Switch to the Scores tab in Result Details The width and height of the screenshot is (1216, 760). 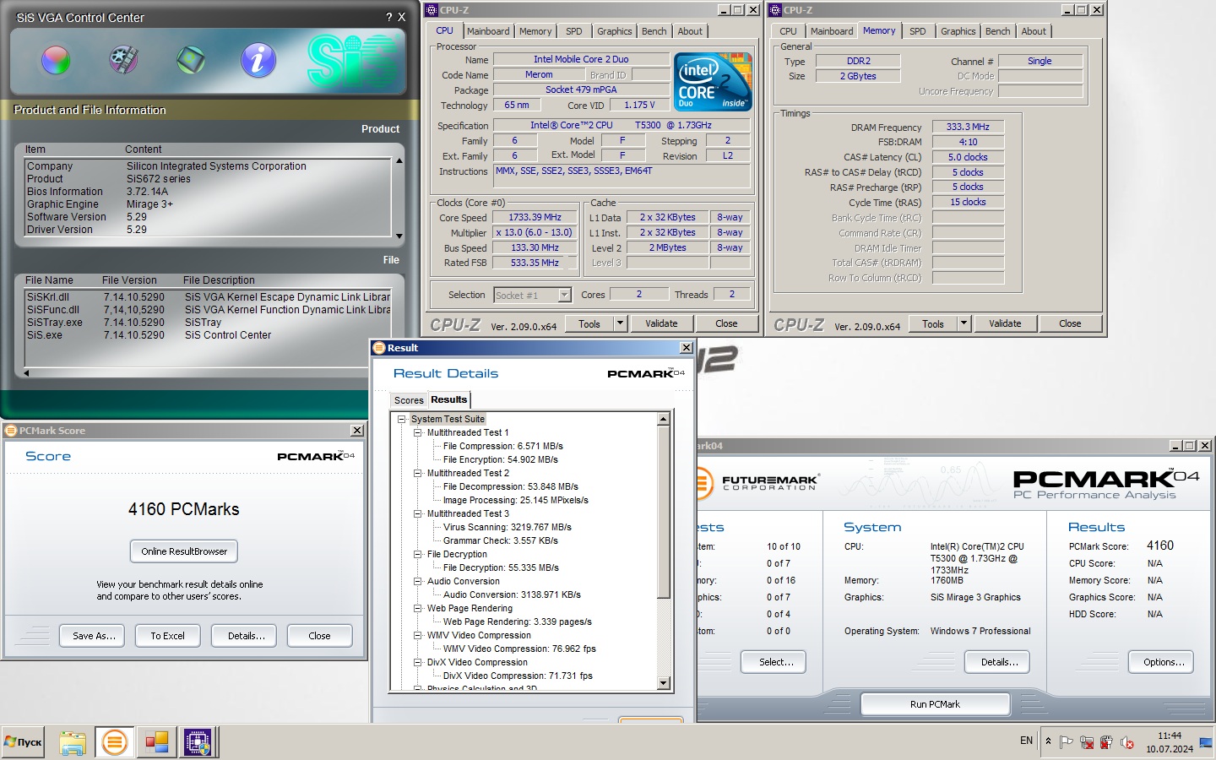(409, 400)
